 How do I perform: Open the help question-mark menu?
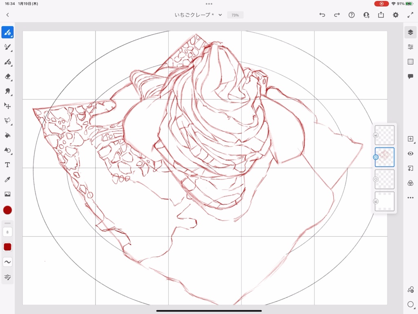(351, 15)
